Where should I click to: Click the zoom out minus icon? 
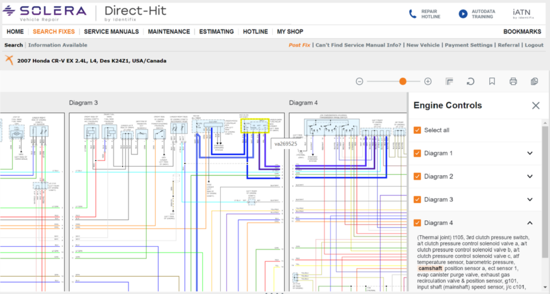tap(359, 81)
